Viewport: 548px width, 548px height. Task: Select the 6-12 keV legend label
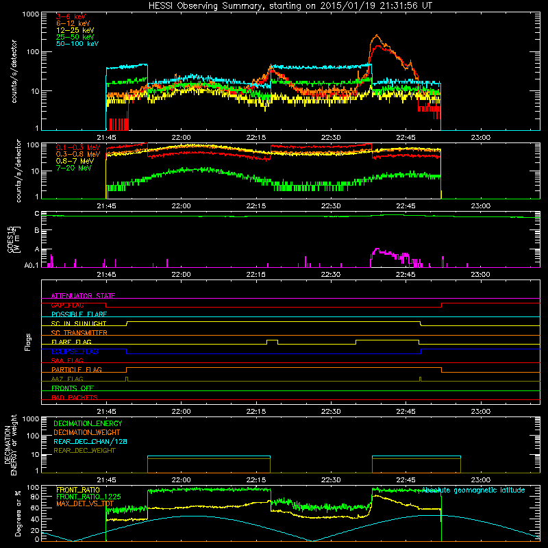tap(73, 23)
